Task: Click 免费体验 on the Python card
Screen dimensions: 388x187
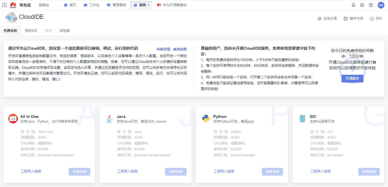Action: click(272, 171)
